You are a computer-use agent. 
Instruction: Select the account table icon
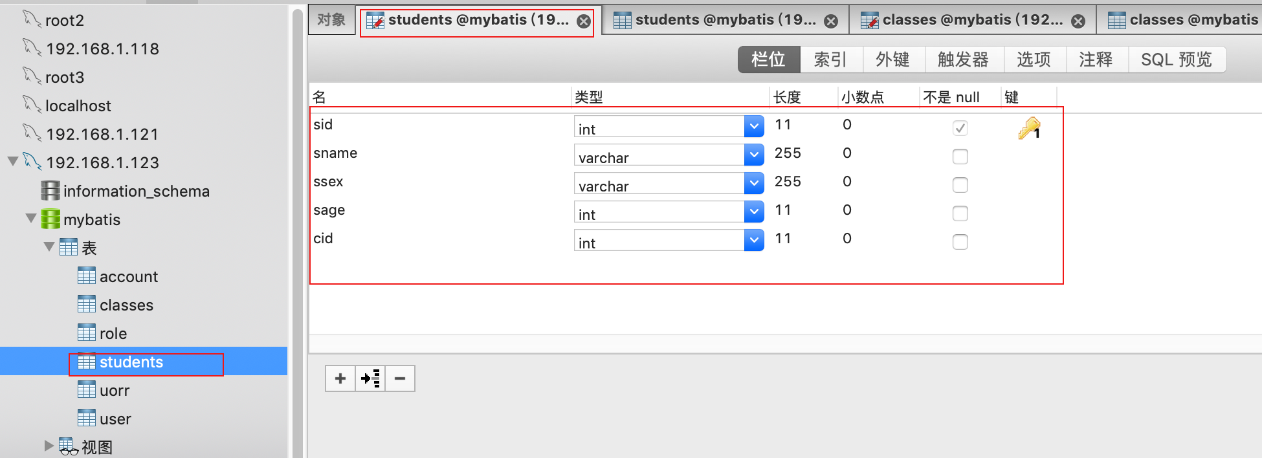tap(86, 276)
